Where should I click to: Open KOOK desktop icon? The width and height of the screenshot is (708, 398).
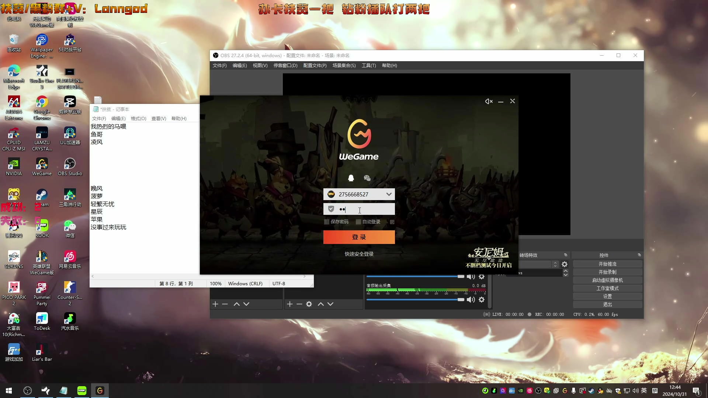tap(42, 228)
